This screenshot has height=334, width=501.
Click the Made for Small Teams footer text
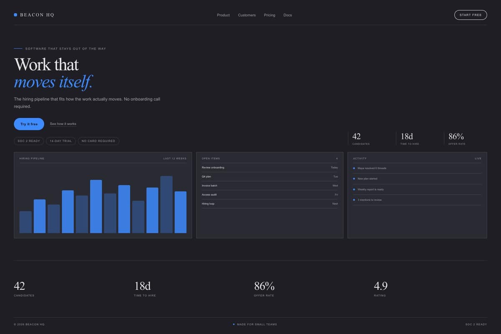click(x=257, y=324)
